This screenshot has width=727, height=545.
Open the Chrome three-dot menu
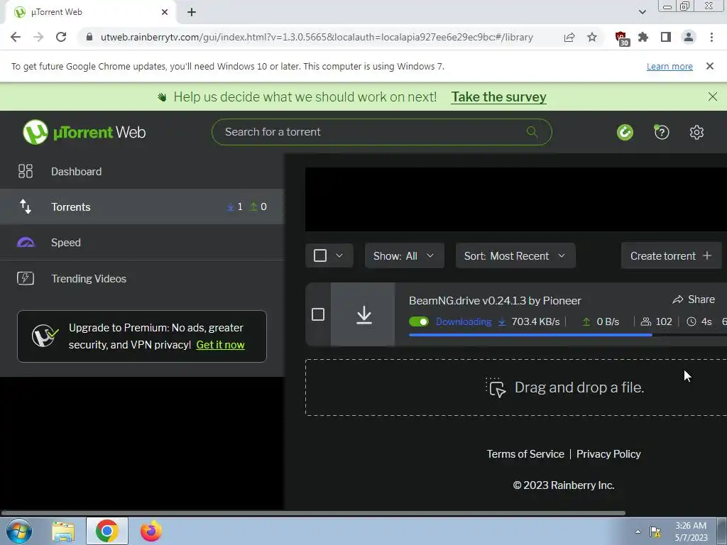click(x=711, y=37)
